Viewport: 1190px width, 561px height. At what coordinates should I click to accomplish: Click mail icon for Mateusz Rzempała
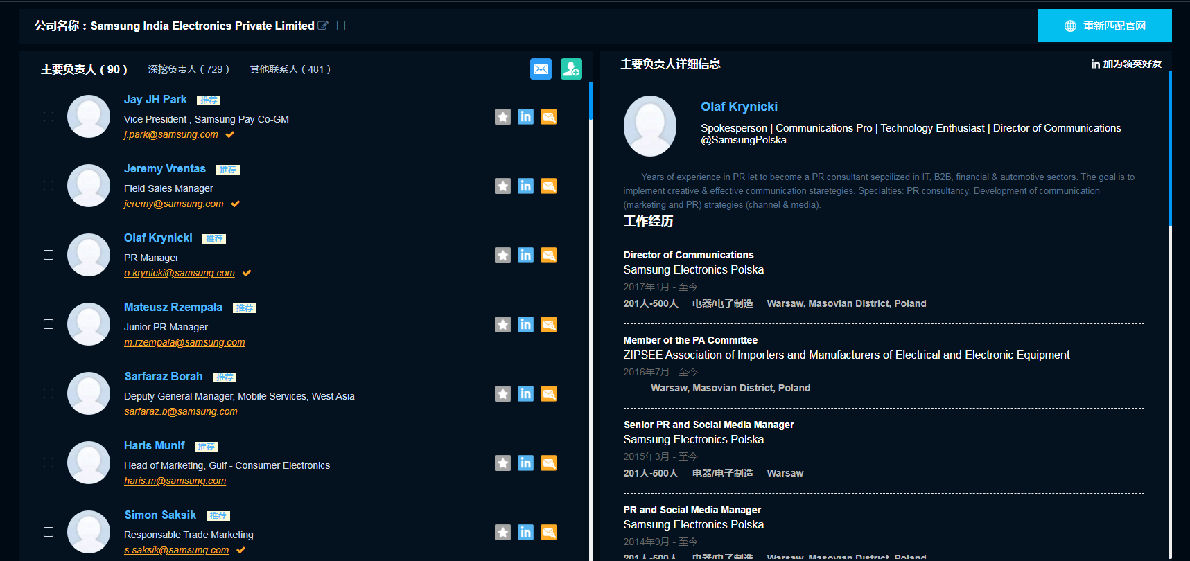point(549,325)
